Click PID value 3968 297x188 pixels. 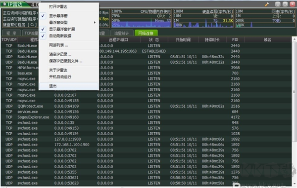(x=235, y=68)
